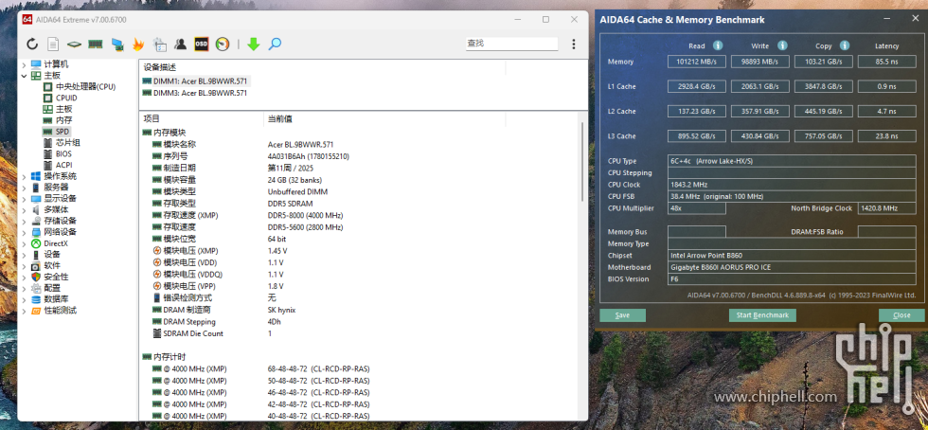Image resolution: width=928 pixels, height=430 pixels.
Task: Click the L3 Cache Copy value 757.05 GB/s
Action: (823, 136)
